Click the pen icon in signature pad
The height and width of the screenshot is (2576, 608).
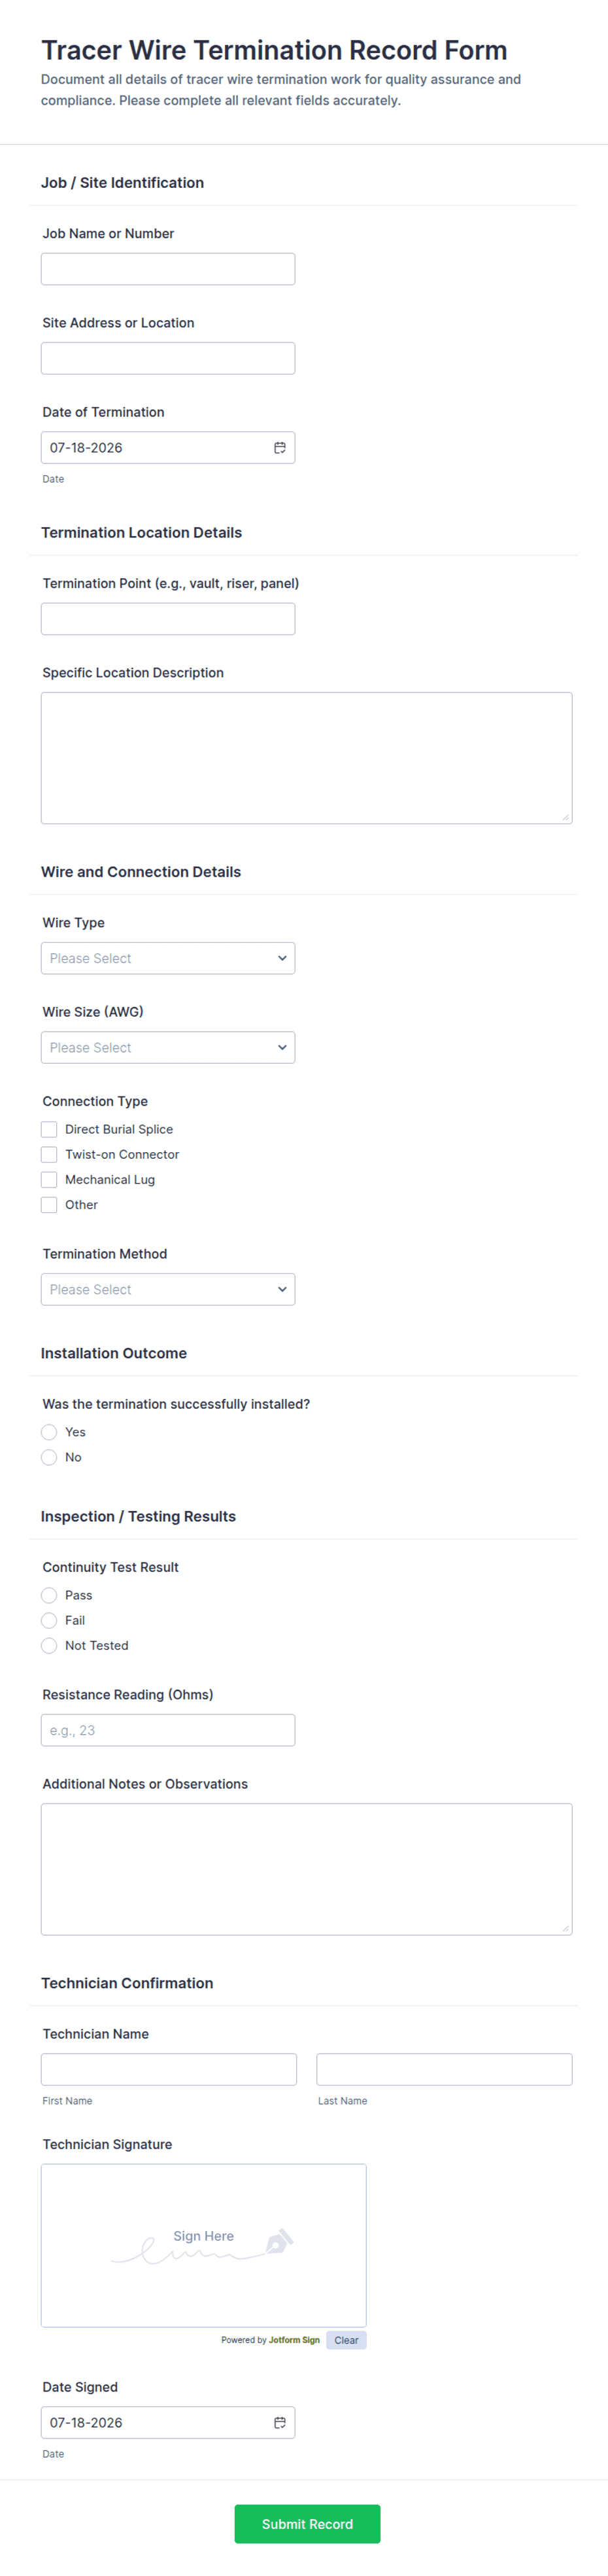coord(279,2241)
